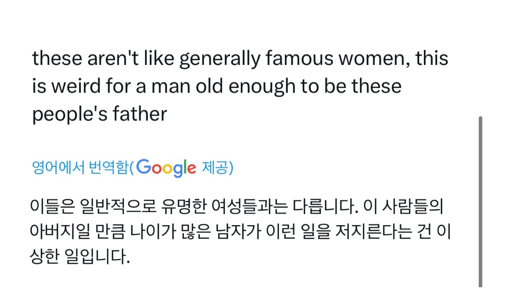507x306 pixels.
Task: Click the "영어에서 번역함" translation link
Action: click(80, 168)
